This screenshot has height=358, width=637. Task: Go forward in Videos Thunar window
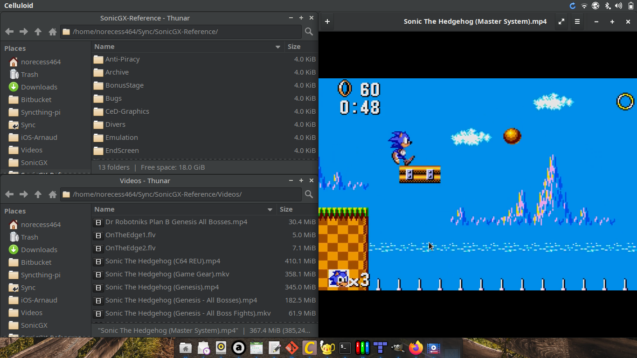tap(24, 194)
